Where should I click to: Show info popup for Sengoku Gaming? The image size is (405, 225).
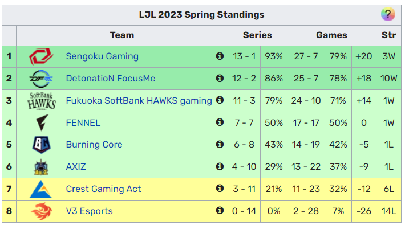[220, 56]
